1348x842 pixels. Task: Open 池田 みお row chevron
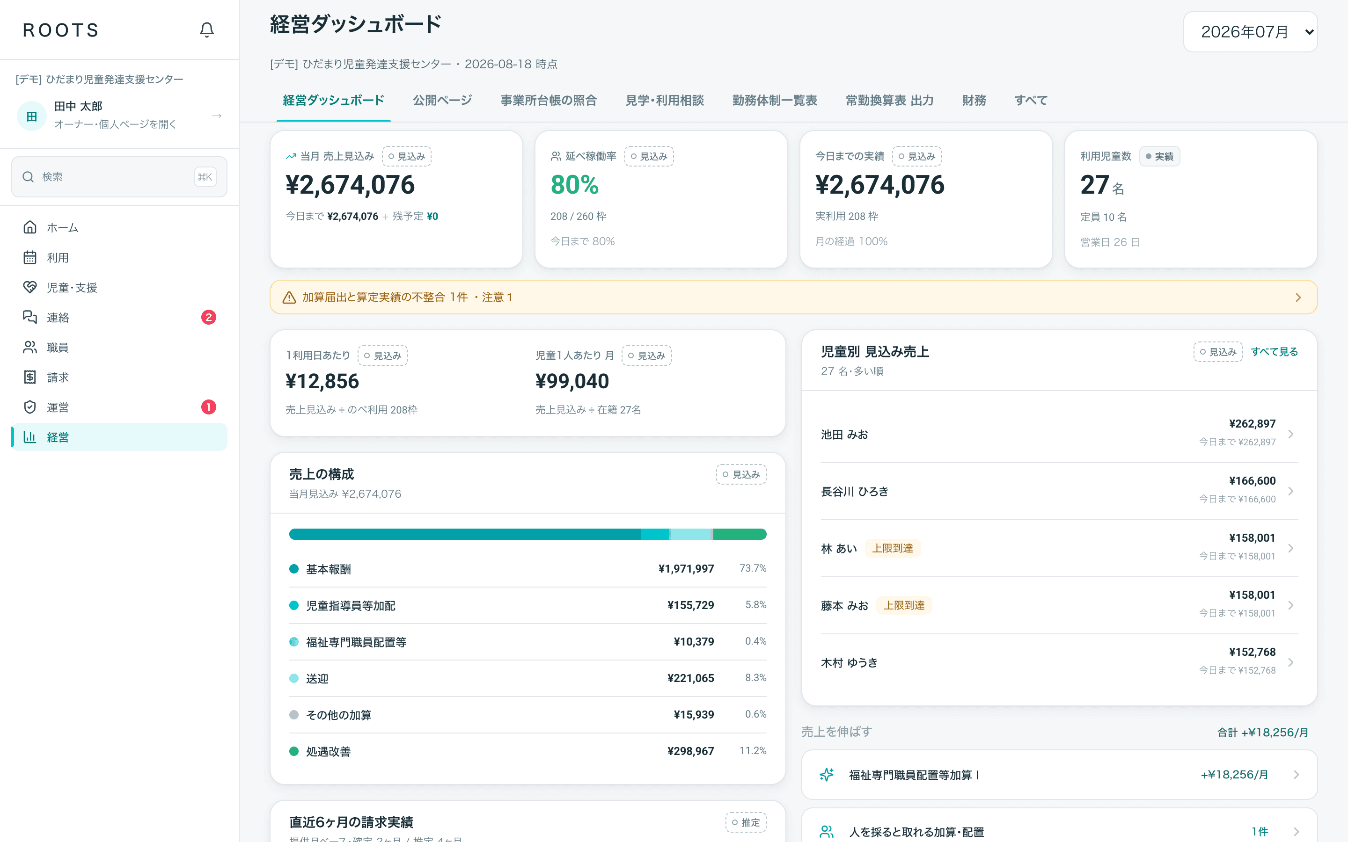[1290, 434]
